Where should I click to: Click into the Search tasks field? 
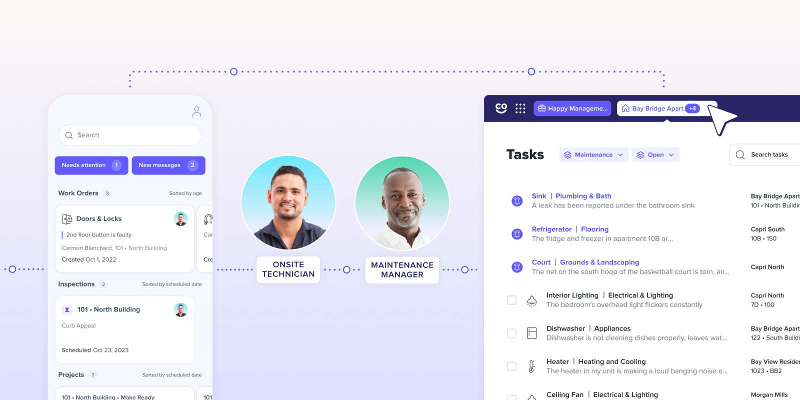pyautogui.click(x=765, y=155)
